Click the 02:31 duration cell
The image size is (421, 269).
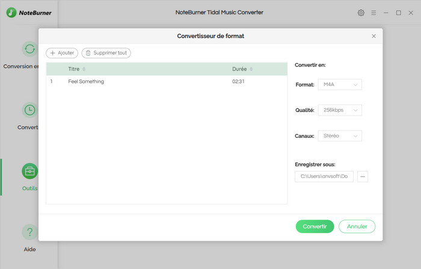point(238,81)
